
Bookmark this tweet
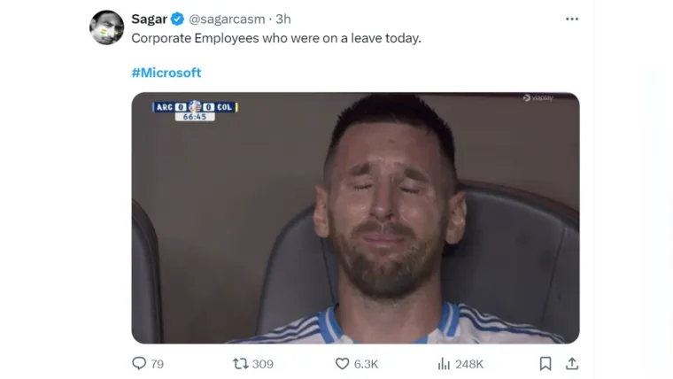545,363
